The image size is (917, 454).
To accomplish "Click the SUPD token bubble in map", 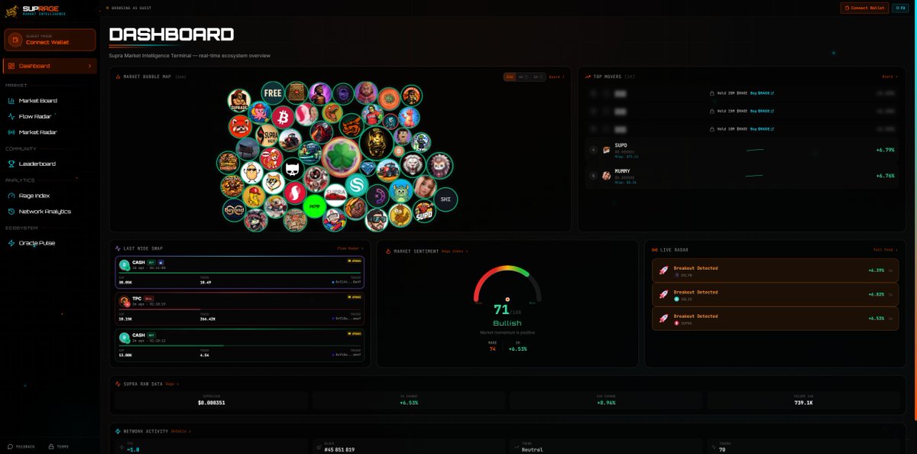I will click(424, 212).
